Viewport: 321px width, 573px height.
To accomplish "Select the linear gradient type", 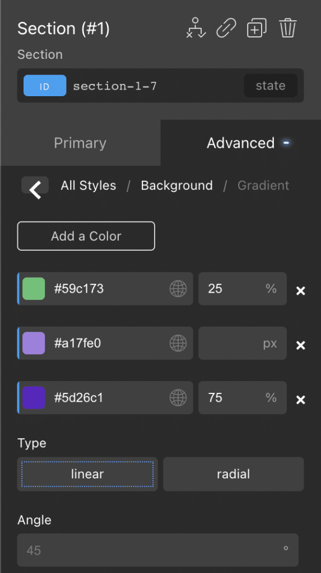I will (87, 474).
